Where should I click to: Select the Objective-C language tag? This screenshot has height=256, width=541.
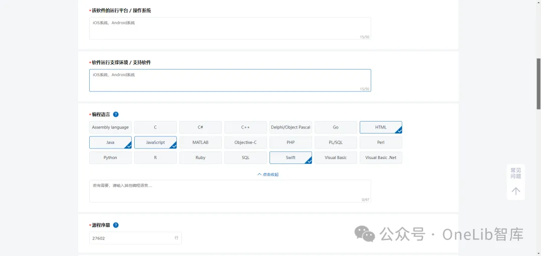245,142
